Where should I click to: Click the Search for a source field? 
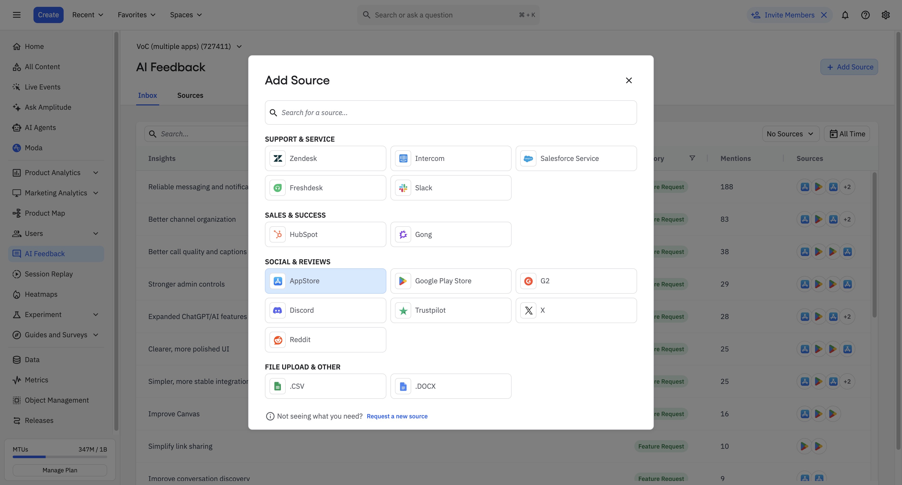click(451, 113)
